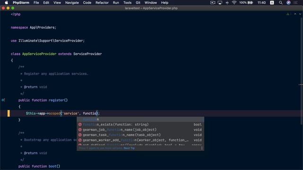Click the 'Next Tip' link in completion popup
Viewport: 303px width, 170px height.
tap(129, 148)
